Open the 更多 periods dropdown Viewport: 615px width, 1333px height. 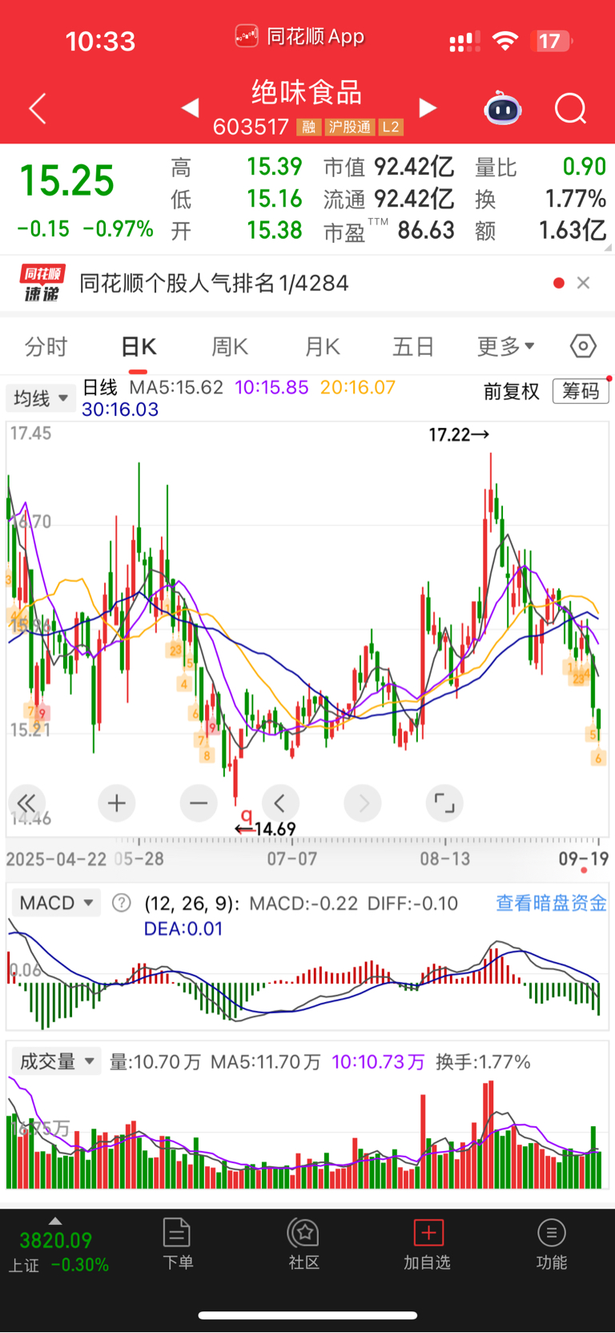506,347
